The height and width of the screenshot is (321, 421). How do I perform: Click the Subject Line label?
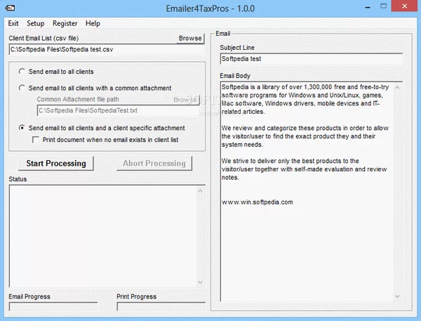tap(237, 48)
